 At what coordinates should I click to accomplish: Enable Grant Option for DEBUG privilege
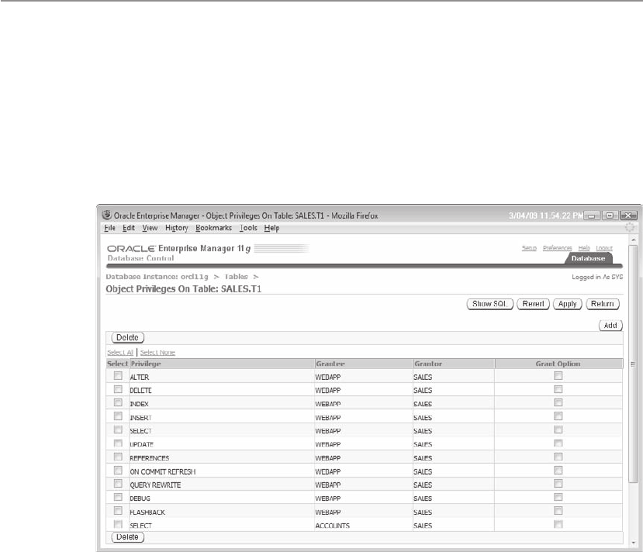pyautogui.click(x=558, y=497)
